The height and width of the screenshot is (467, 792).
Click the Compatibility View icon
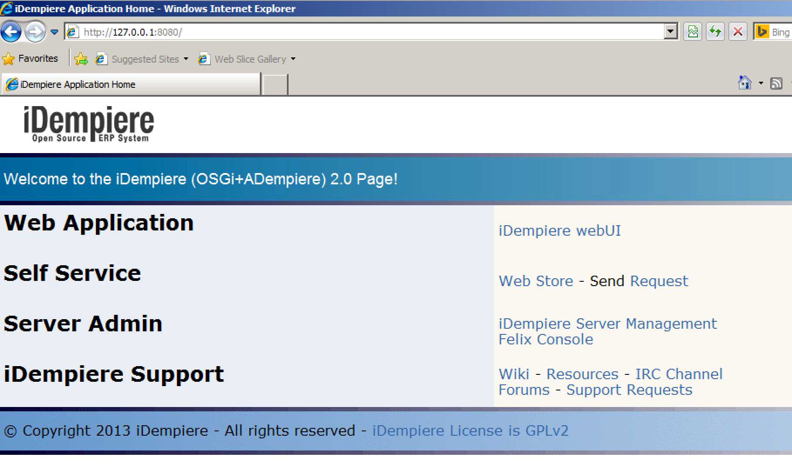click(x=693, y=32)
